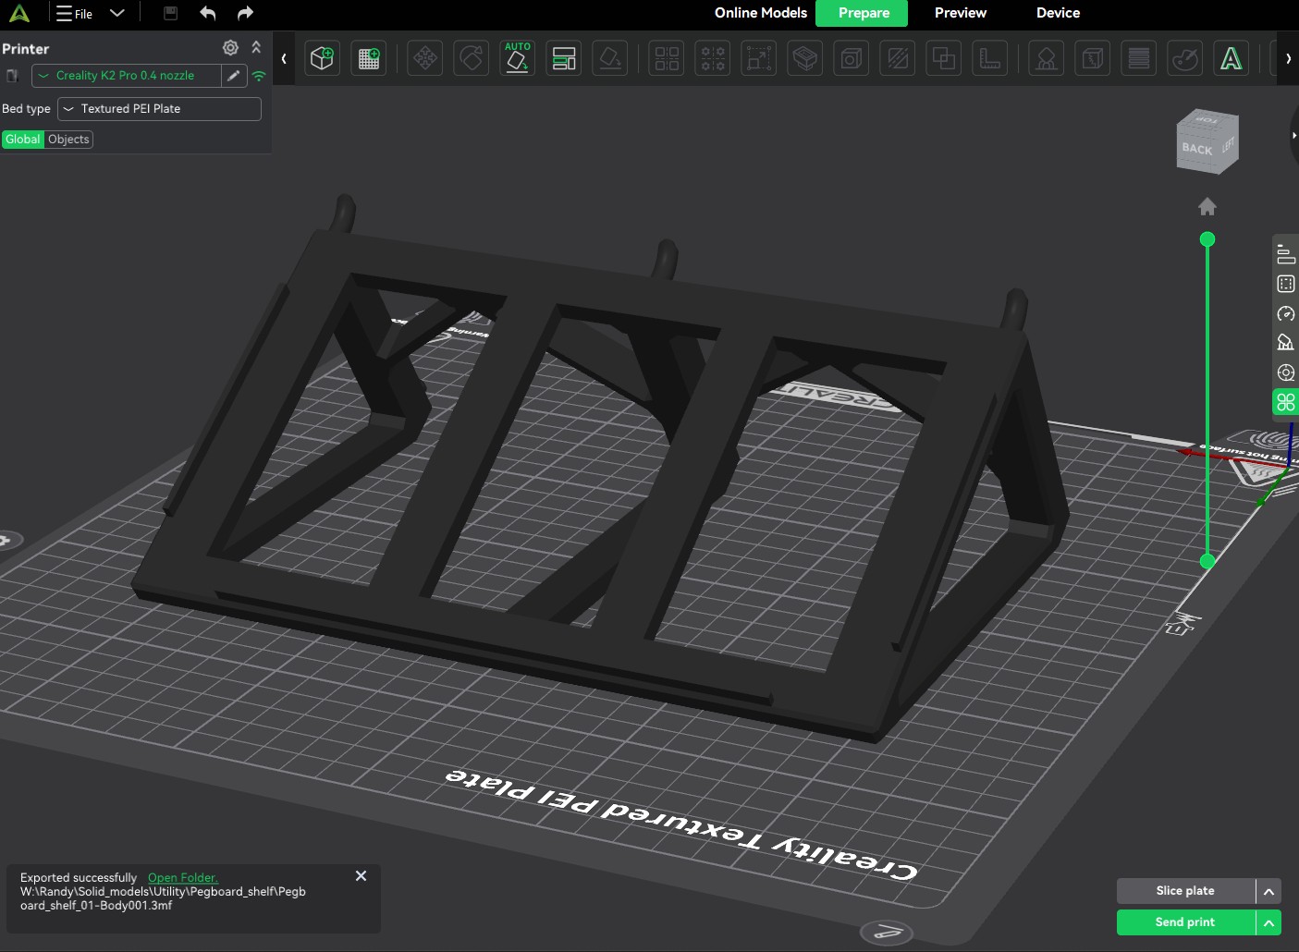
Task: Open Folder link in export notification
Action: click(x=182, y=878)
